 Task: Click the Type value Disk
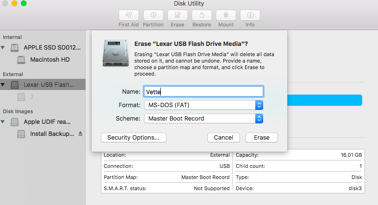click(357, 177)
